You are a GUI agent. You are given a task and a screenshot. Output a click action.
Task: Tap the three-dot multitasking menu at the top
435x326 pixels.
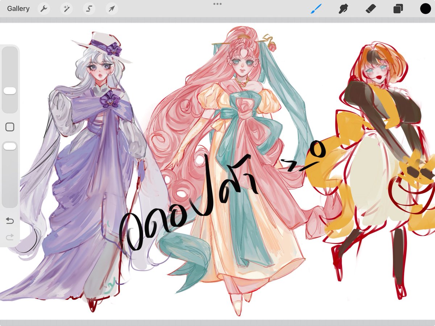[217, 4]
